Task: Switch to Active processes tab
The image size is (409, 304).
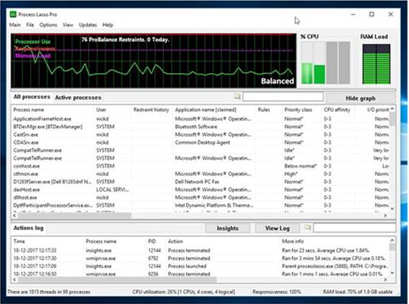Action: pos(78,98)
